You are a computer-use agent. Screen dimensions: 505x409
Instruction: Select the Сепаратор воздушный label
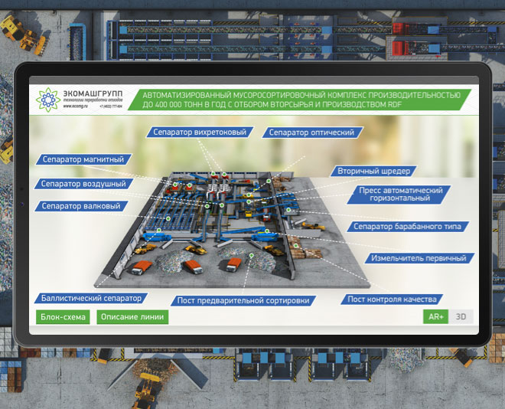point(83,184)
